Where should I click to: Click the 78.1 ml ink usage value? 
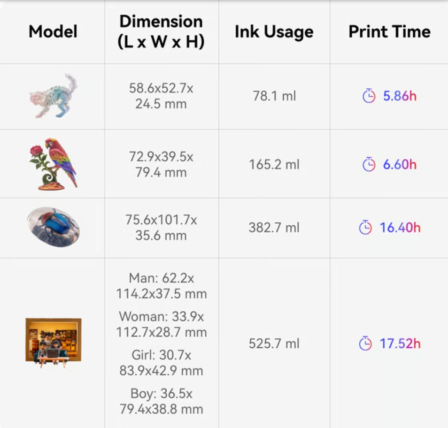coord(274,96)
